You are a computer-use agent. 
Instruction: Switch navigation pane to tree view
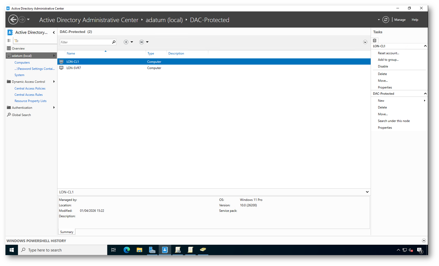(x=17, y=40)
